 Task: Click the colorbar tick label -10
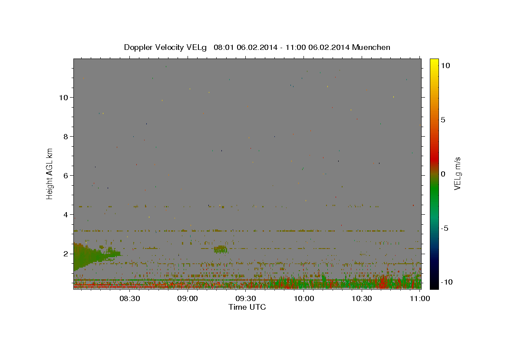[x=446, y=282]
